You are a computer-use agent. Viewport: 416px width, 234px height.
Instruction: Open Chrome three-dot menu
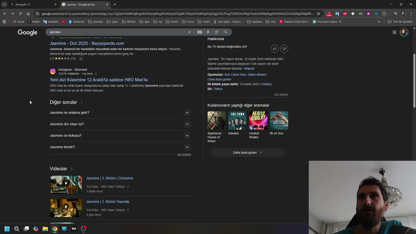411,14
